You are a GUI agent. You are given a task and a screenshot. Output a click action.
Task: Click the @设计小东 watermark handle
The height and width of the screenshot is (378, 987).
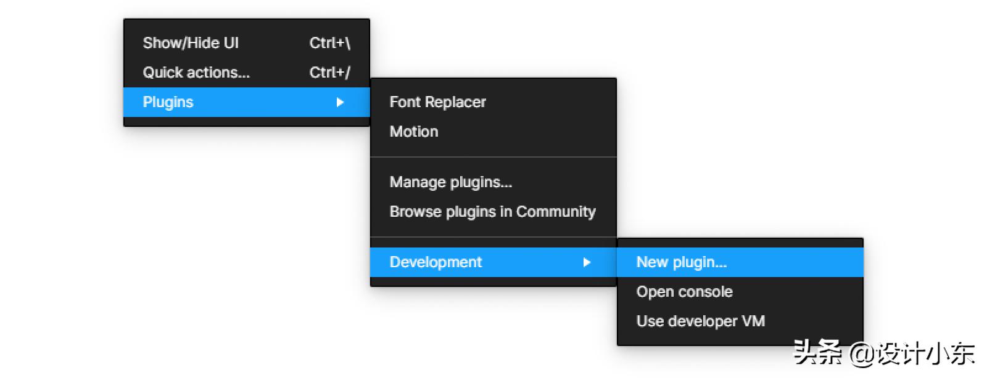(x=913, y=353)
